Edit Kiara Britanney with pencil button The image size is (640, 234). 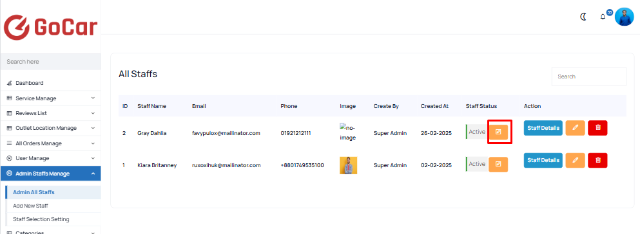pyautogui.click(x=575, y=160)
